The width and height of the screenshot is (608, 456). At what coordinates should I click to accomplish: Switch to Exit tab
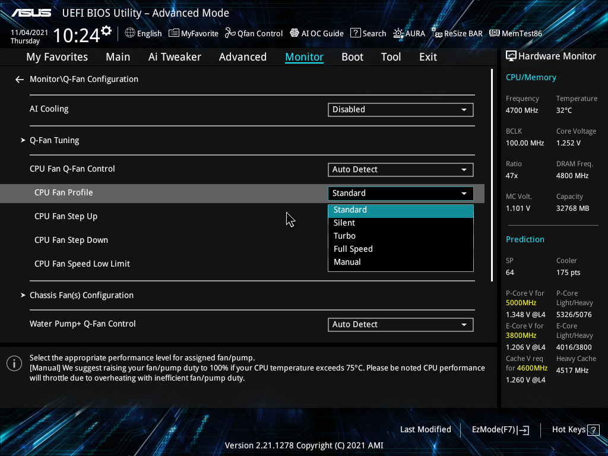pyautogui.click(x=428, y=57)
